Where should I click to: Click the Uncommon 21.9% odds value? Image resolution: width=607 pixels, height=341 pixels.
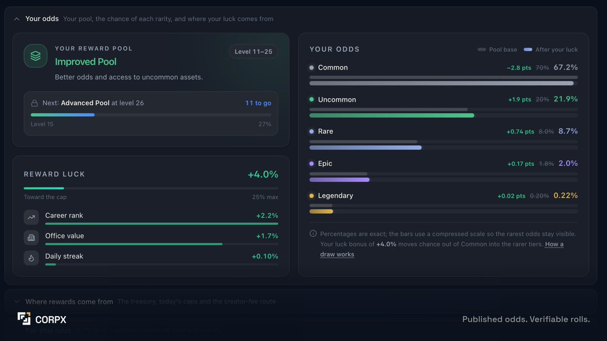point(566,99)
